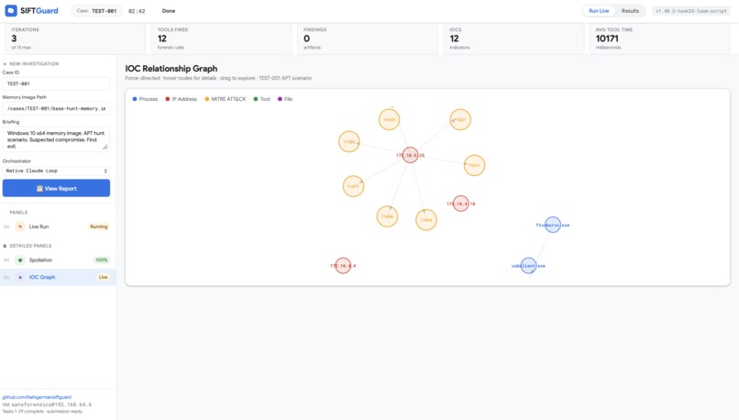Click the Running badge on Live Run
The image size is (739, 420).
(99, 227)
